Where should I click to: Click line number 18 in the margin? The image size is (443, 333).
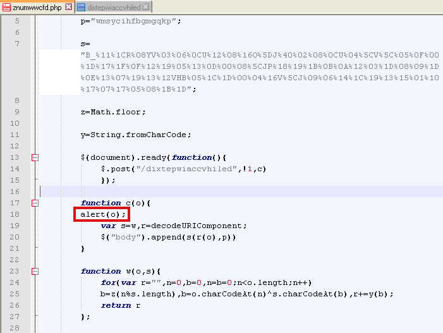(x=15, y=215)
